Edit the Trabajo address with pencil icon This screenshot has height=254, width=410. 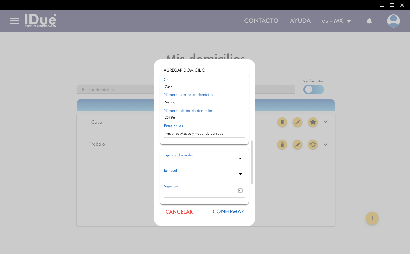coord(298,145)
